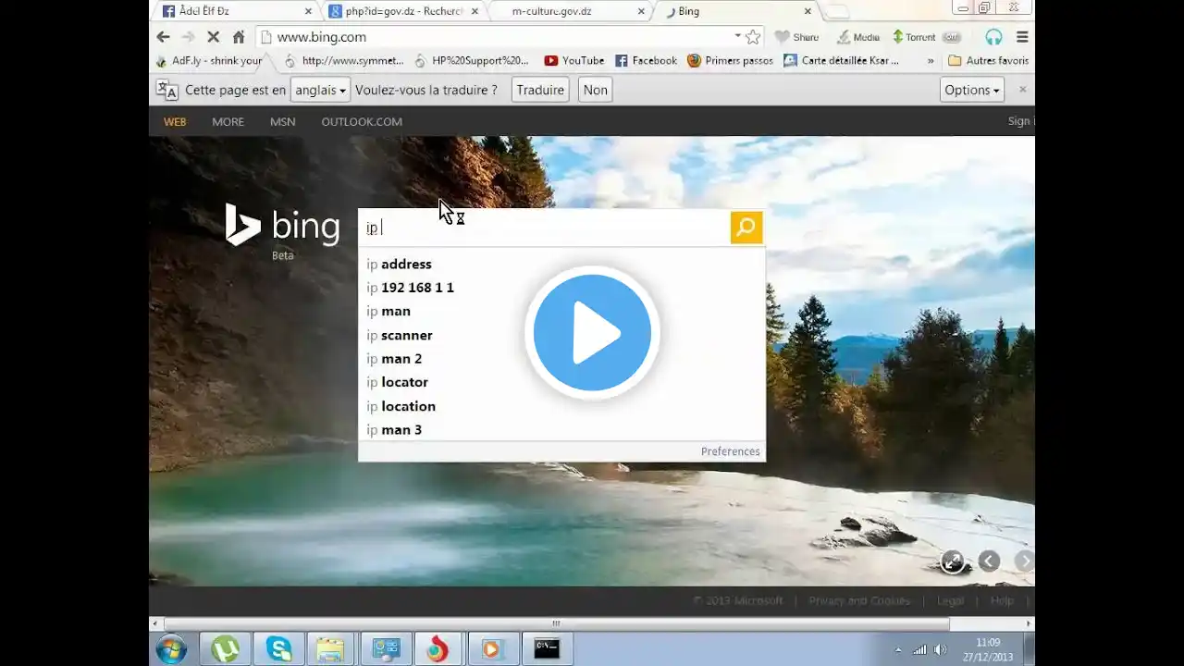1184x666 pixels.
Task: Launch uTorrent from the taskbar
Action: (x=226, y=649)
